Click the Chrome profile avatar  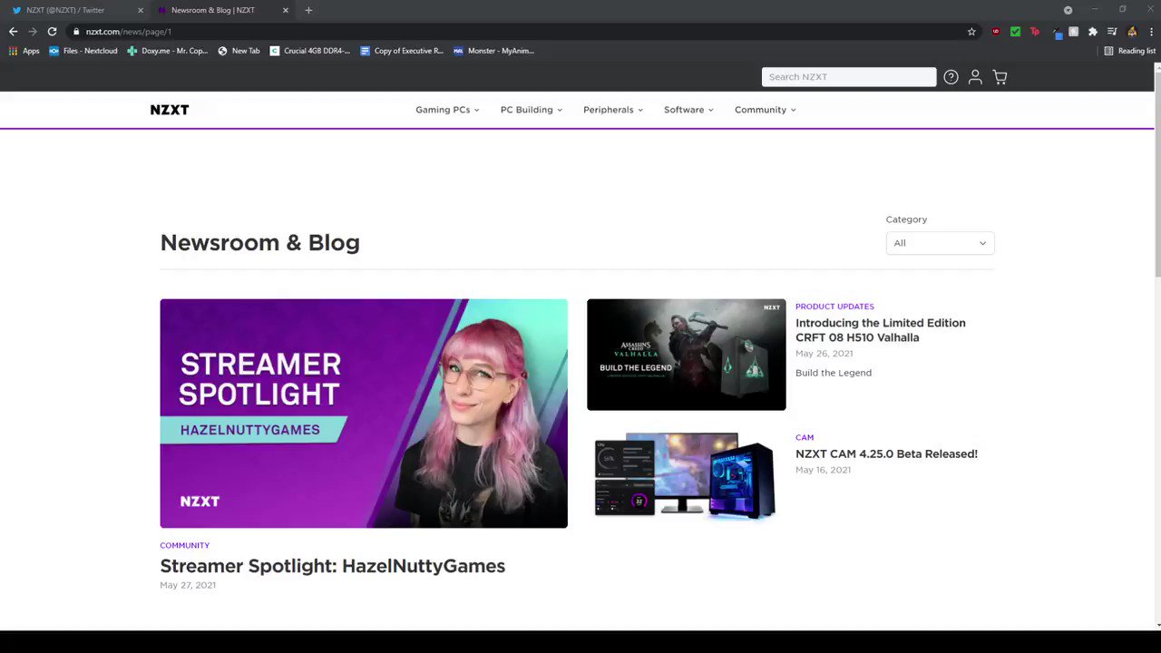tap(1132, 32)
